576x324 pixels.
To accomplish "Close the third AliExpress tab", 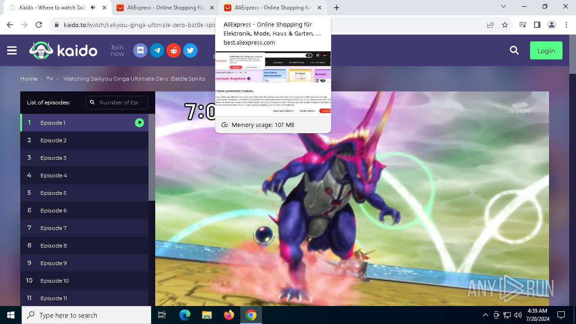I will (x=319, y=8).
